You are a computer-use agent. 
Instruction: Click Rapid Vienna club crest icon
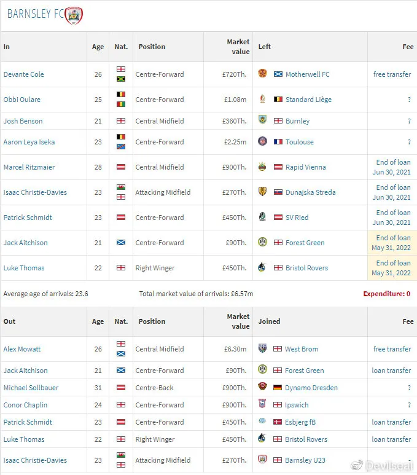(263, 167)
